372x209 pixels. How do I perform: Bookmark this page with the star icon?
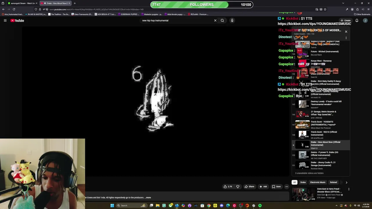coord(325,9)
